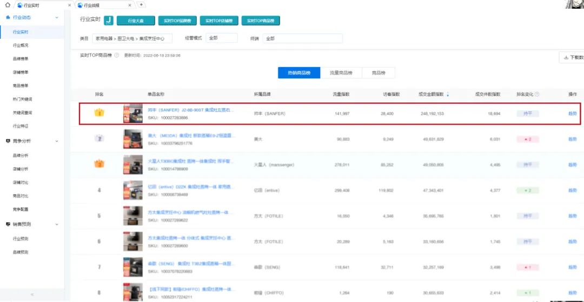584x302 pixels.
Task: Expand the 竞争分析 sidebar group
Action: tap(57, 141)
